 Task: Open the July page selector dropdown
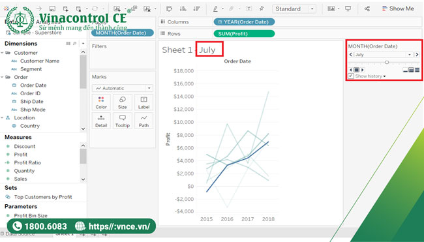tap(410, 55)
